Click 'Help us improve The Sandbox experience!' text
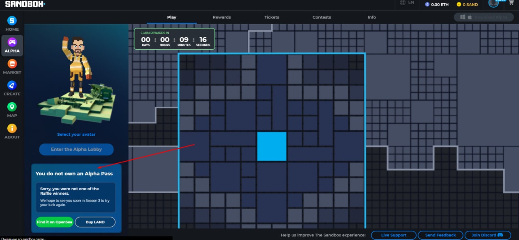 (323, 235)
